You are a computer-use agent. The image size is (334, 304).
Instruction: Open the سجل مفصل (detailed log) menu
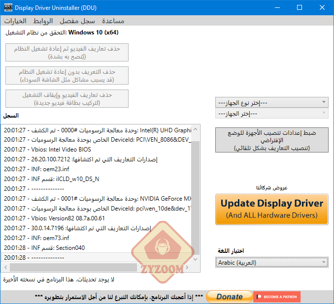(77, 21)
